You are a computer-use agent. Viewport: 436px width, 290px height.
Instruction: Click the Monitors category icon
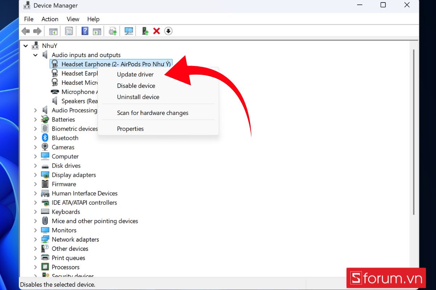tap(45, 230)
